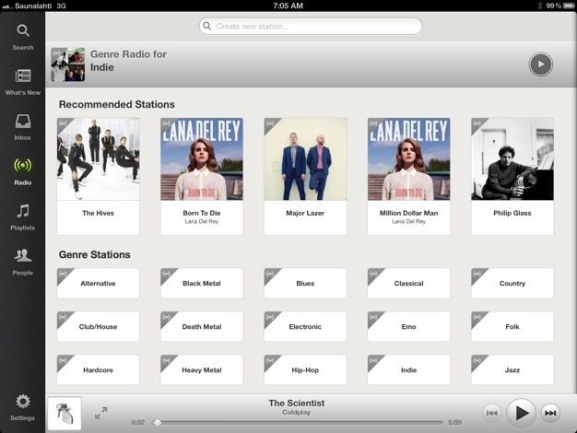This screenshot has height=433, width=577.
Task: Expand the now playing view arrows icon
Action: point(100,413)
